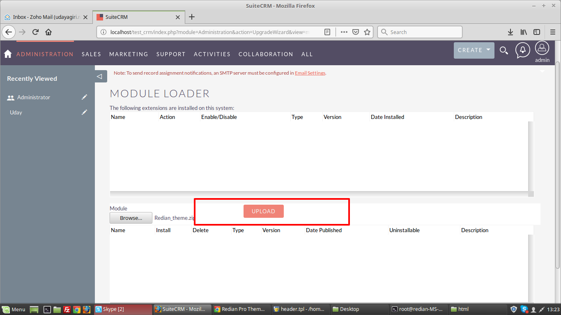Open the shield update manager tray icon
Screen dimensions: 561x315
(x=514, y=309)
